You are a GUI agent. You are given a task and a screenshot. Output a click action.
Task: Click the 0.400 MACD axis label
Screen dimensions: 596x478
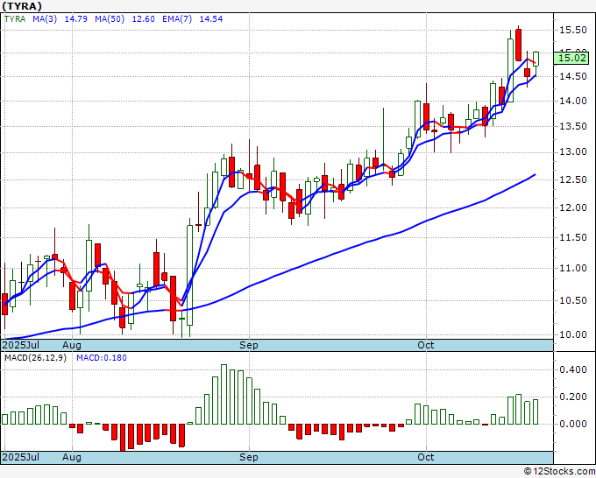point(573,369)
